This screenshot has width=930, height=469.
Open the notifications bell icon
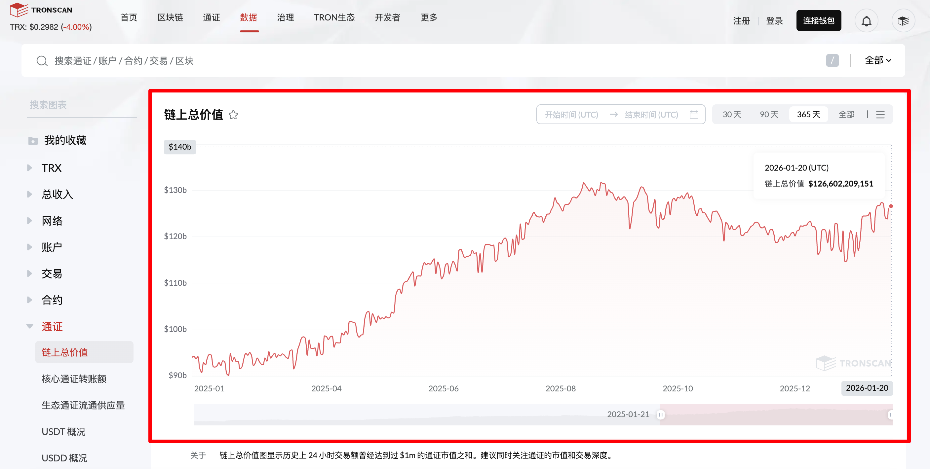[x=866, y=21]
